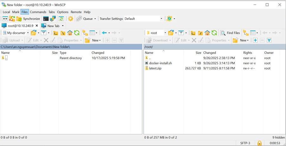
Task: Click the local panel Filter icon
Action: pyautogui.click(x=43, y=33)
